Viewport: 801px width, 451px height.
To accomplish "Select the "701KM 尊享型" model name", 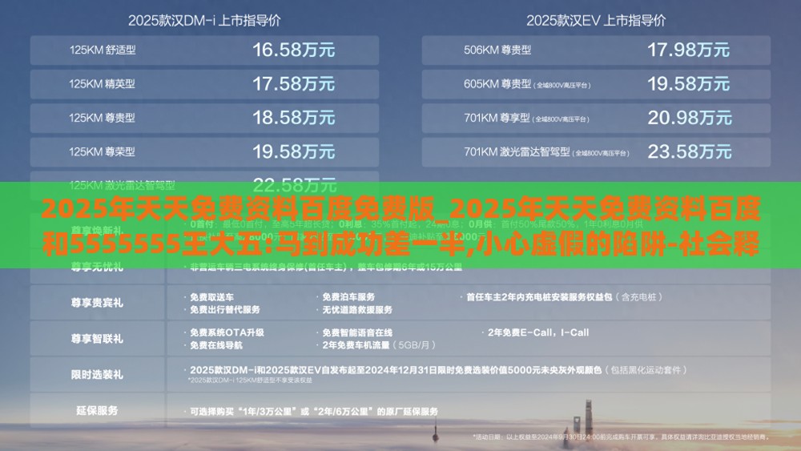I will [x=497, y=118].
